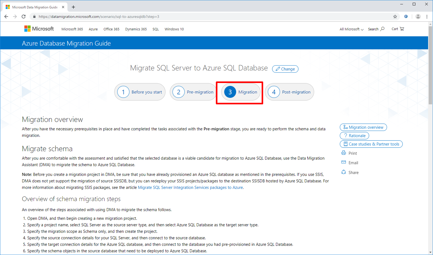Viewport: 433px width, 255px height.
Task: Click the browser back arrow
Action: click(x=6, y=16)
